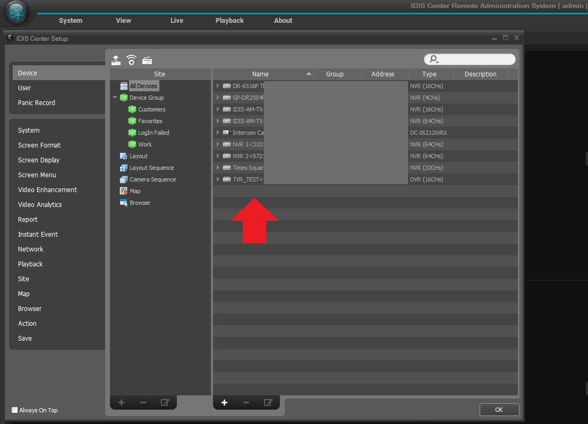Click the DR-6516P recorder device icon
Viewport: 588px width, 424px height.
[x=227, y=86]
